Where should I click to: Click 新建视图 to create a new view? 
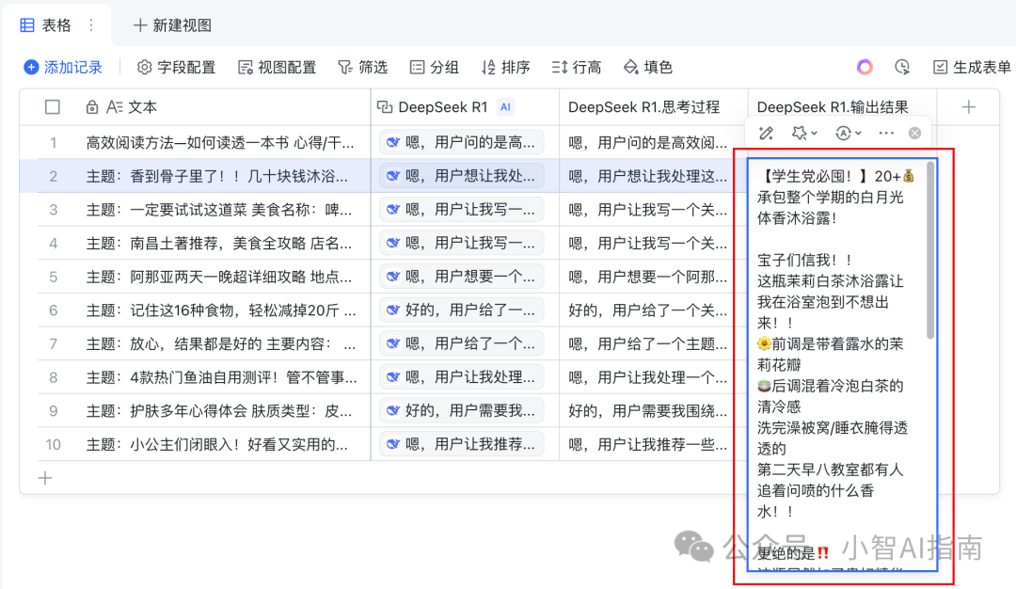coord(172,25)
